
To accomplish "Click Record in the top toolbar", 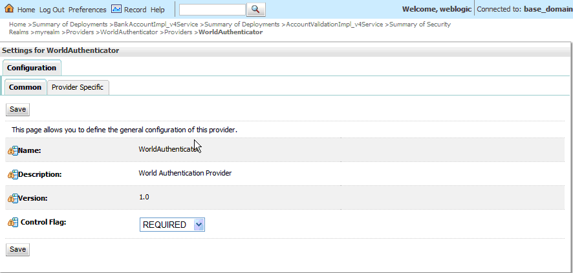I will coord(135,10).
